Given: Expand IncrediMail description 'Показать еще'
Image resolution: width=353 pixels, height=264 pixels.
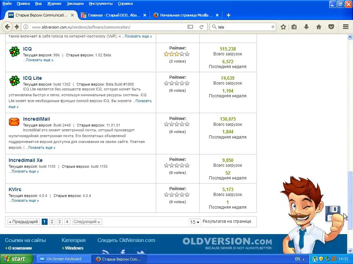Looking at the screenshot, I should click(x=42, y=147).
